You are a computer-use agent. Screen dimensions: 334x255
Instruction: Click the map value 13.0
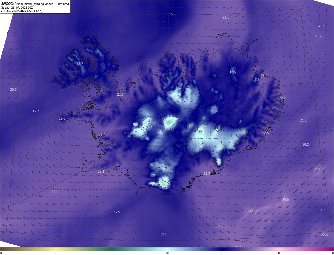62,119
